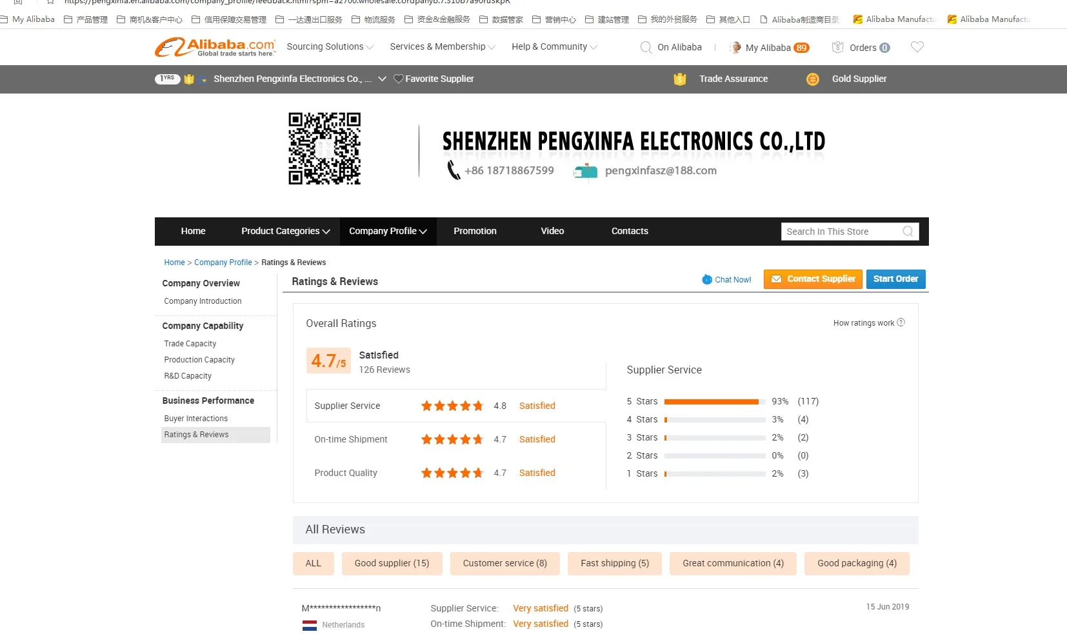Click the folder icon of 产品管理 bookmark
The height and width of the screenshot is (634, 1067).
(x=68, y=19)
